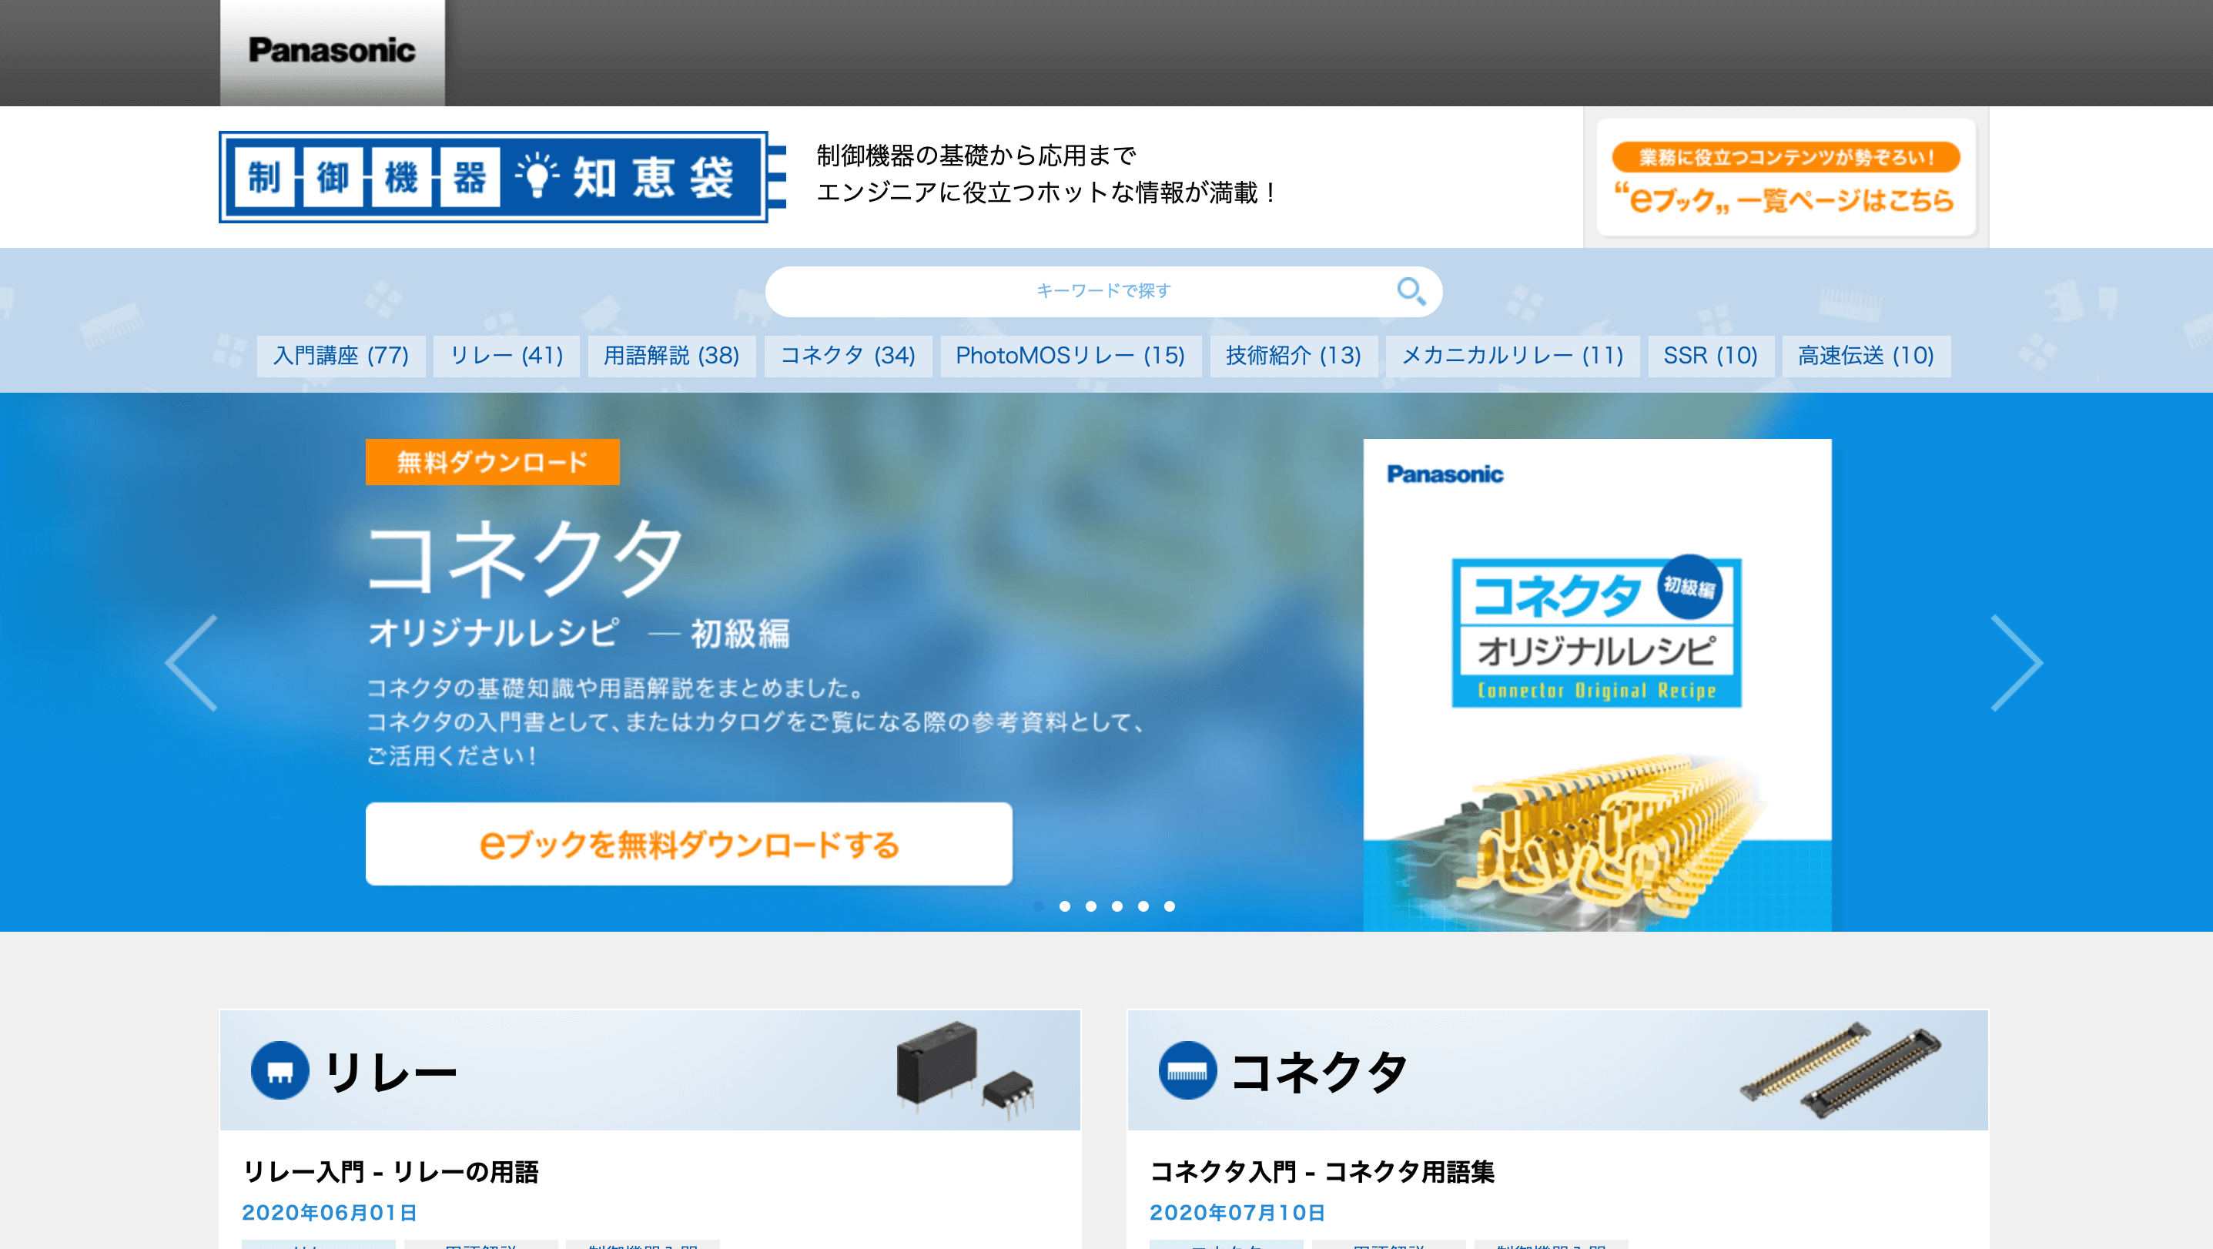Select the リレー (41) tag
This screenshot has height=1249, width=2213.
(x=507, y=356)
